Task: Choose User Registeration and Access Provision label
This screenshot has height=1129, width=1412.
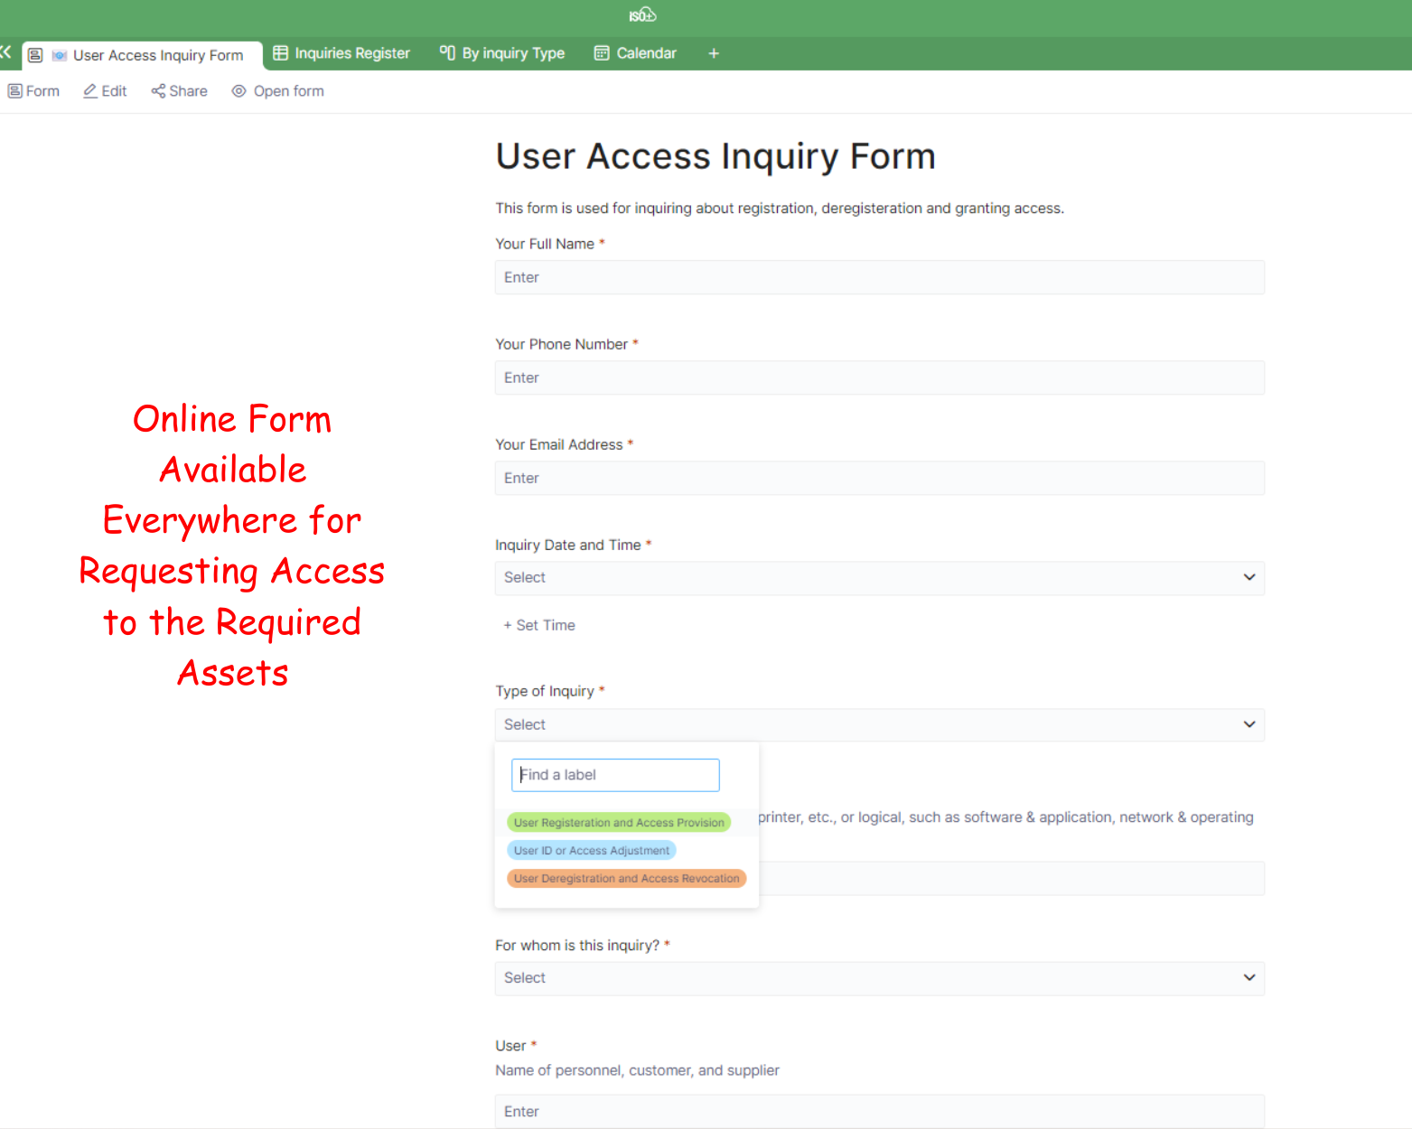Action: coord(619,823)
